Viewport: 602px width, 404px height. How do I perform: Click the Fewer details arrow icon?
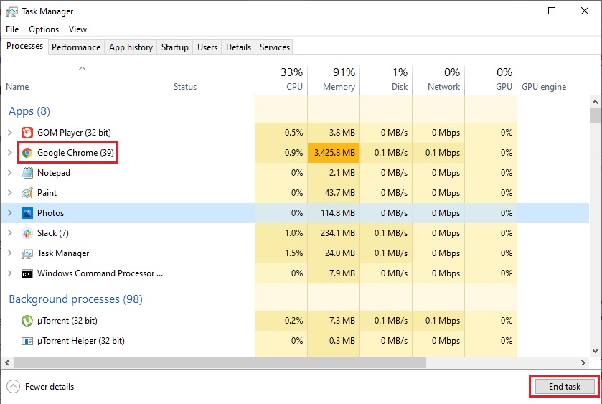(13, 387)
